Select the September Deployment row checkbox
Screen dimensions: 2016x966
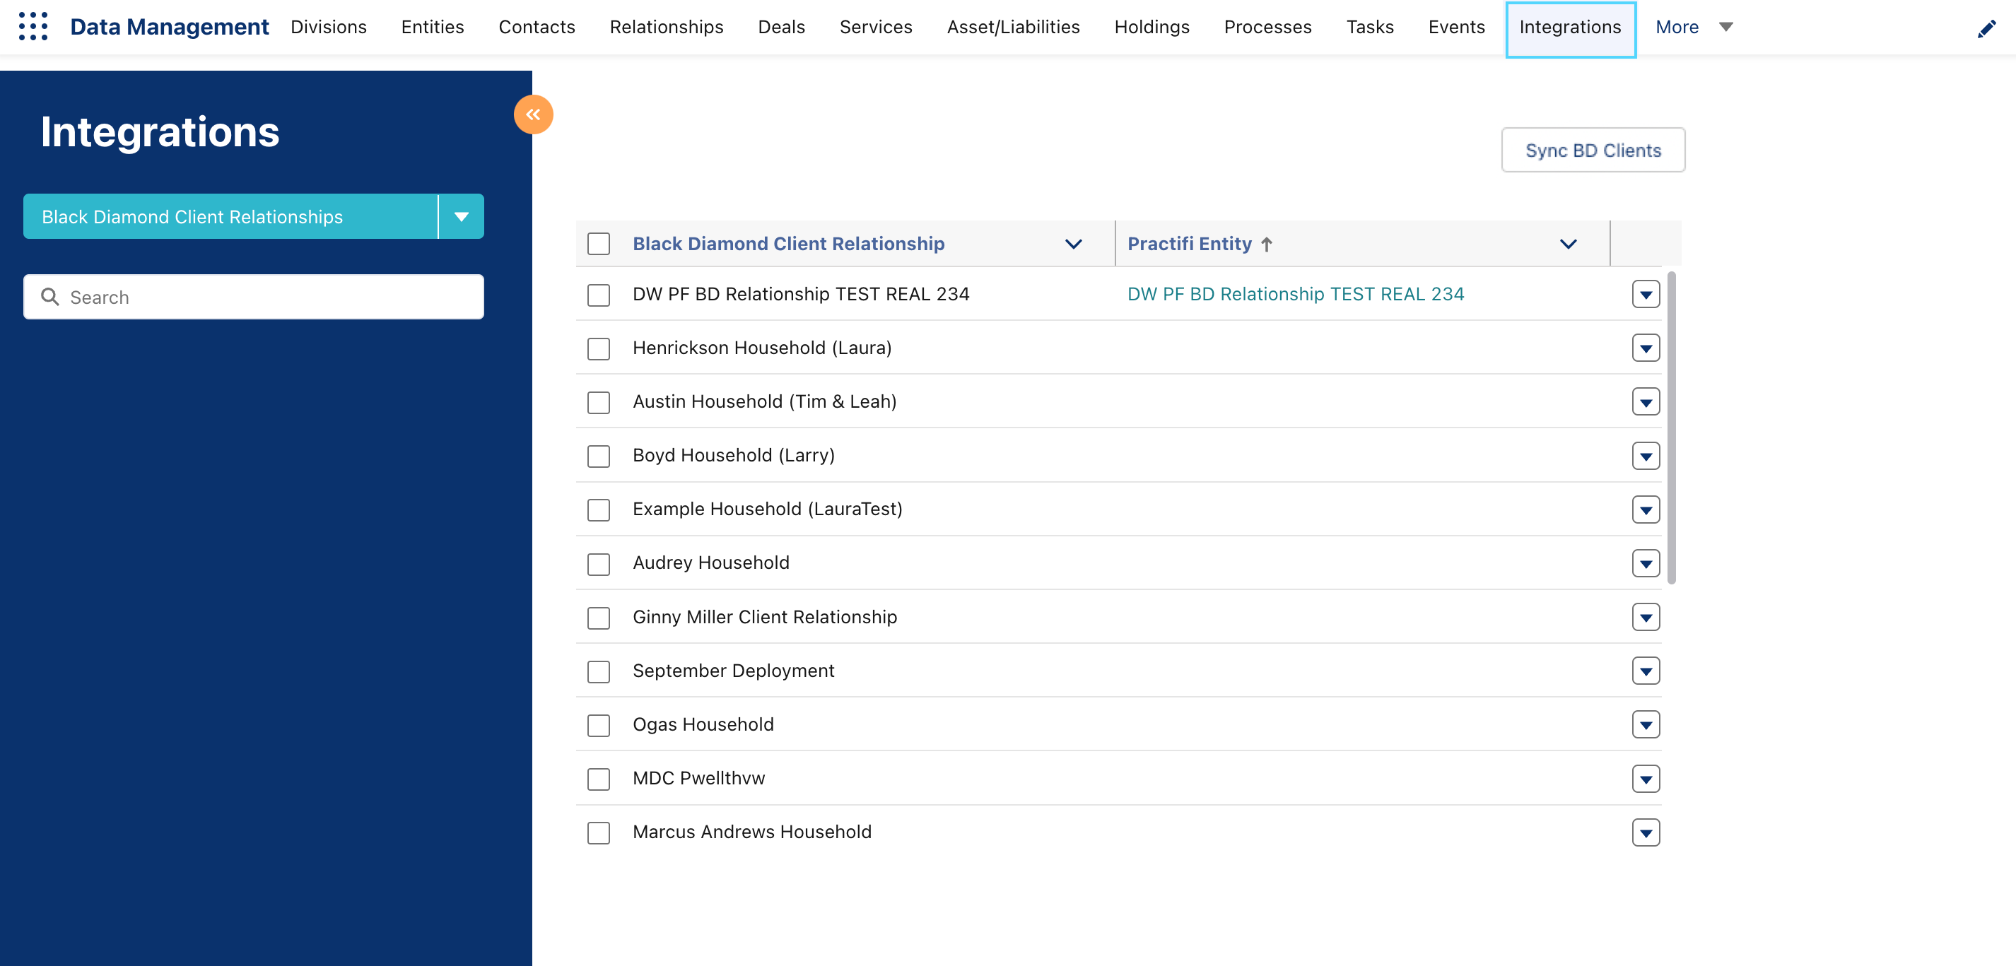[x=599, y=671]
